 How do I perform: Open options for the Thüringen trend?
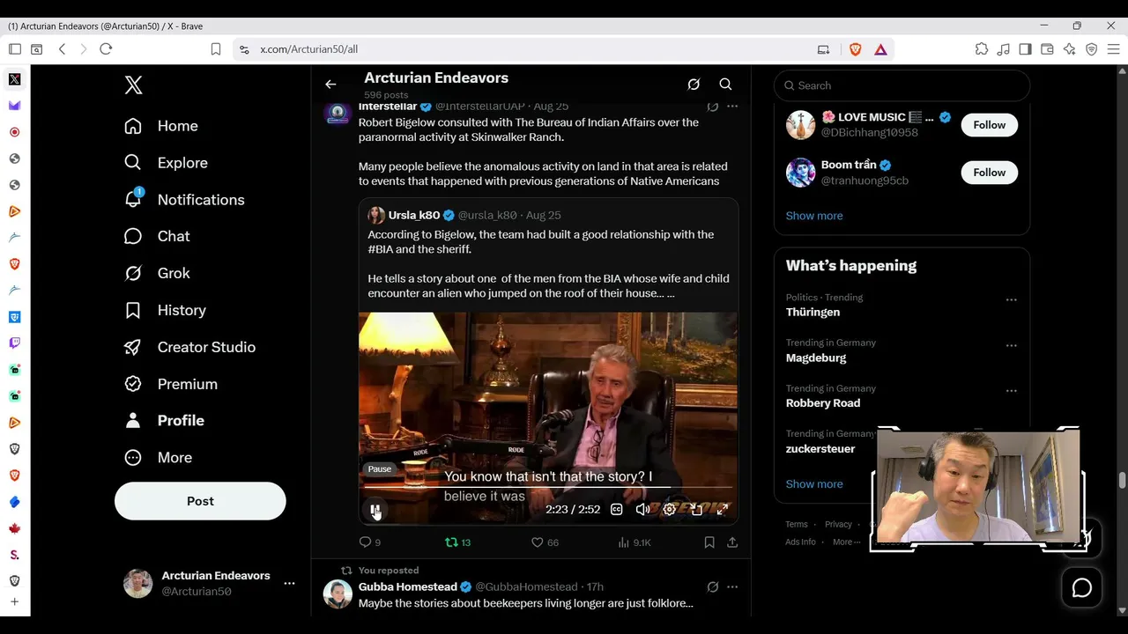point(1011,300)
